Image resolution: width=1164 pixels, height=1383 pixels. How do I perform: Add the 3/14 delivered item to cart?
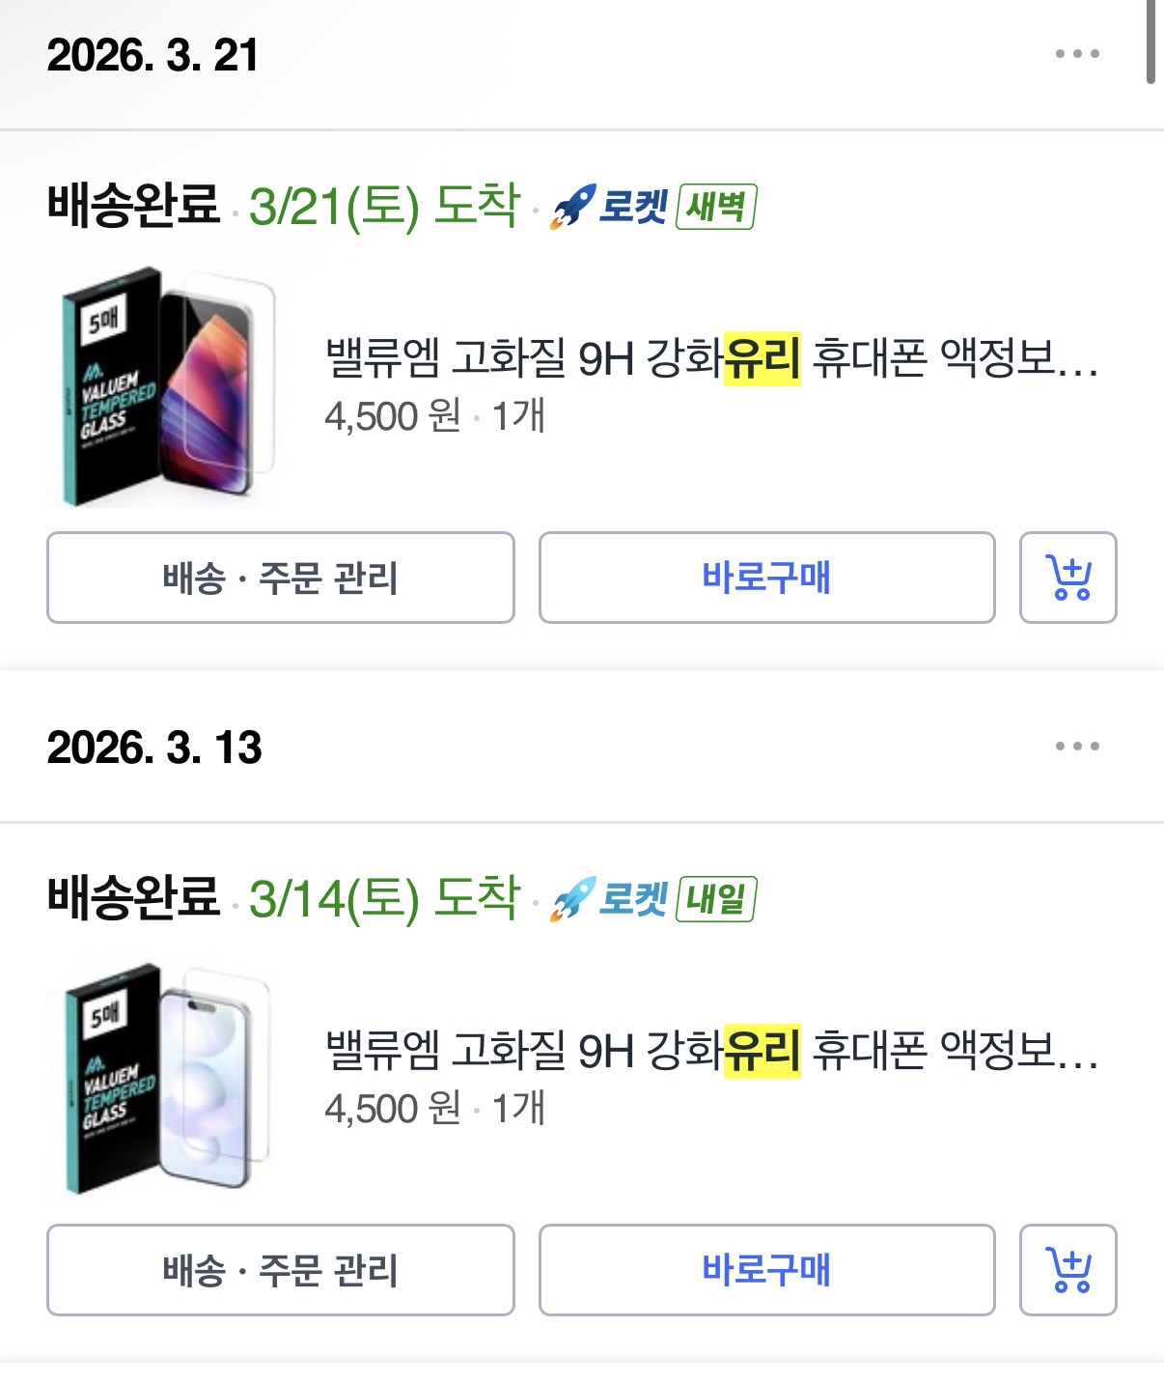tap(1067, 1270)
